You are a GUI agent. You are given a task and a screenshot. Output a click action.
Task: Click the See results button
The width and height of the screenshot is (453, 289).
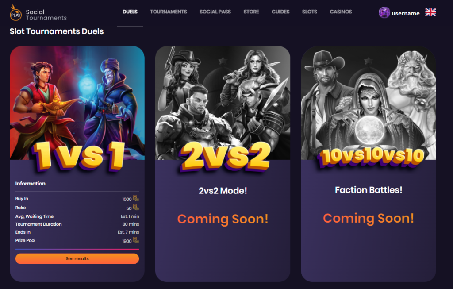tap(77, 258)
